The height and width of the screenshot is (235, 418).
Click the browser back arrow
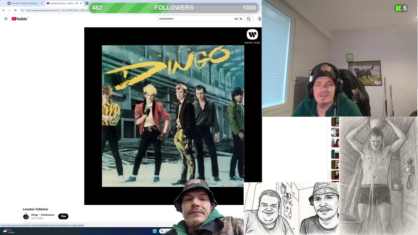tap(4, 10)
